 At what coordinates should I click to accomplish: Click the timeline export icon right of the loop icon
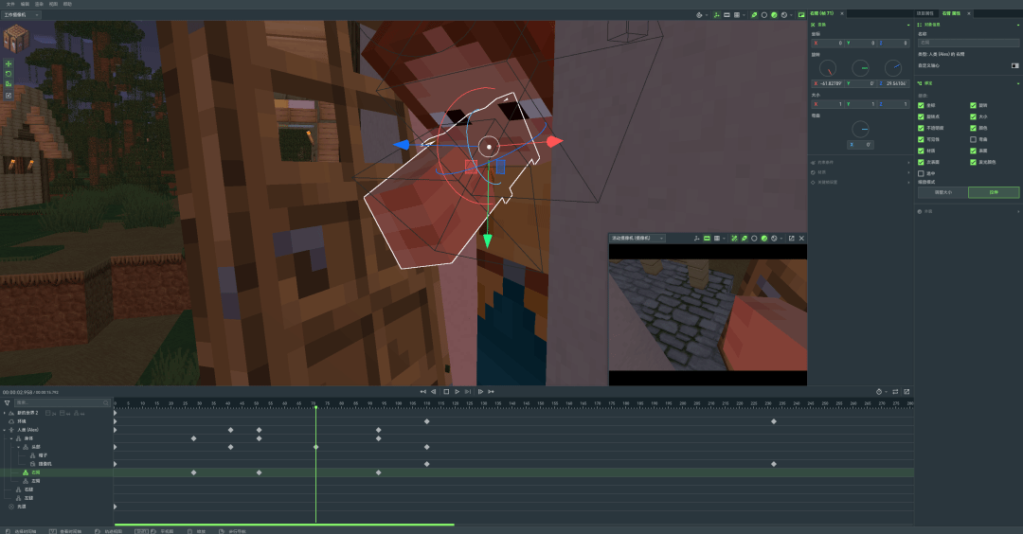click(906, 392)
